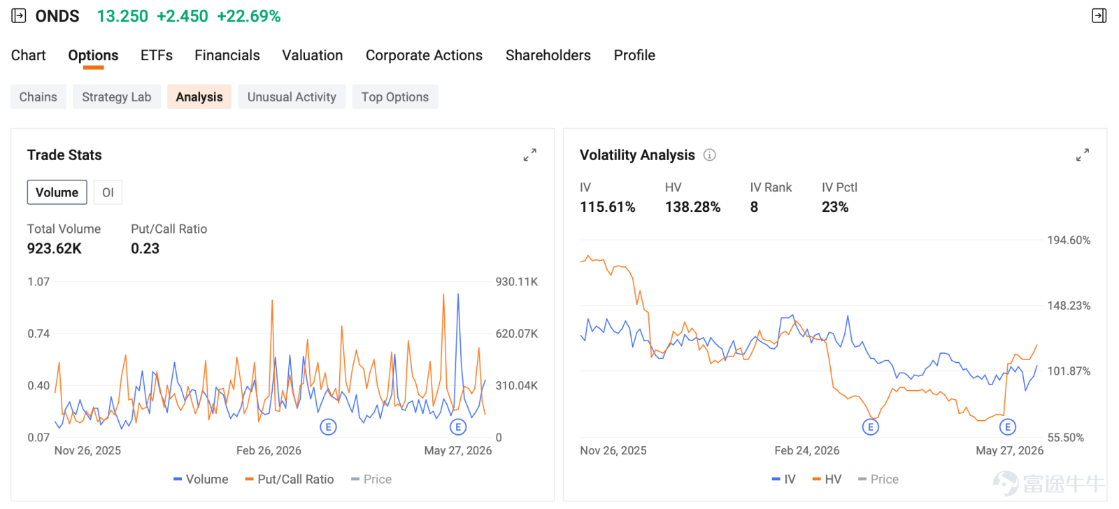Expand the Volatility Analysis chart to fullscreen
Screen dimensions: 1119x509
[1083, 155]
